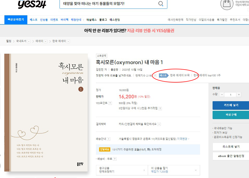249x178 pixels.
Task: Click eBook 출간 알림신청 button
Action: 231,156
